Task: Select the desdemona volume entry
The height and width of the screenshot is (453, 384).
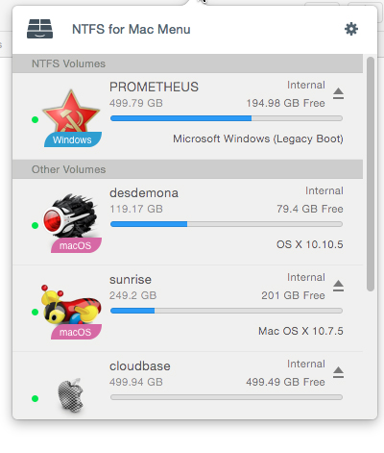Action: click(187, 222)
